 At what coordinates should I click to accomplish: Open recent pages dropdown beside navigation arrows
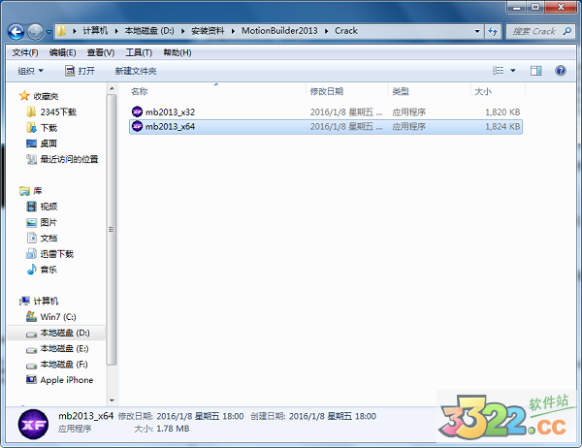[48, 32]
